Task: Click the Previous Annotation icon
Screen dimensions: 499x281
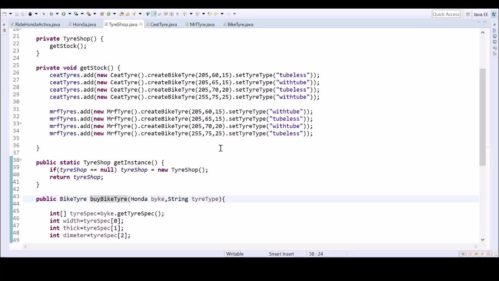Action: 197,14
